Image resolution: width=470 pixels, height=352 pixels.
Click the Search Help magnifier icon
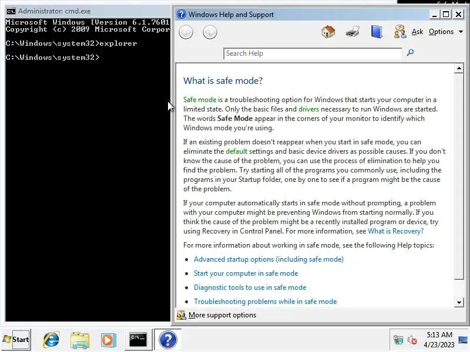(x=410, y=53)
